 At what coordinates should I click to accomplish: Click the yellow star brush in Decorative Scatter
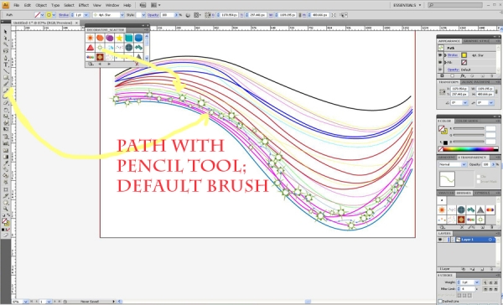point(119,39)
